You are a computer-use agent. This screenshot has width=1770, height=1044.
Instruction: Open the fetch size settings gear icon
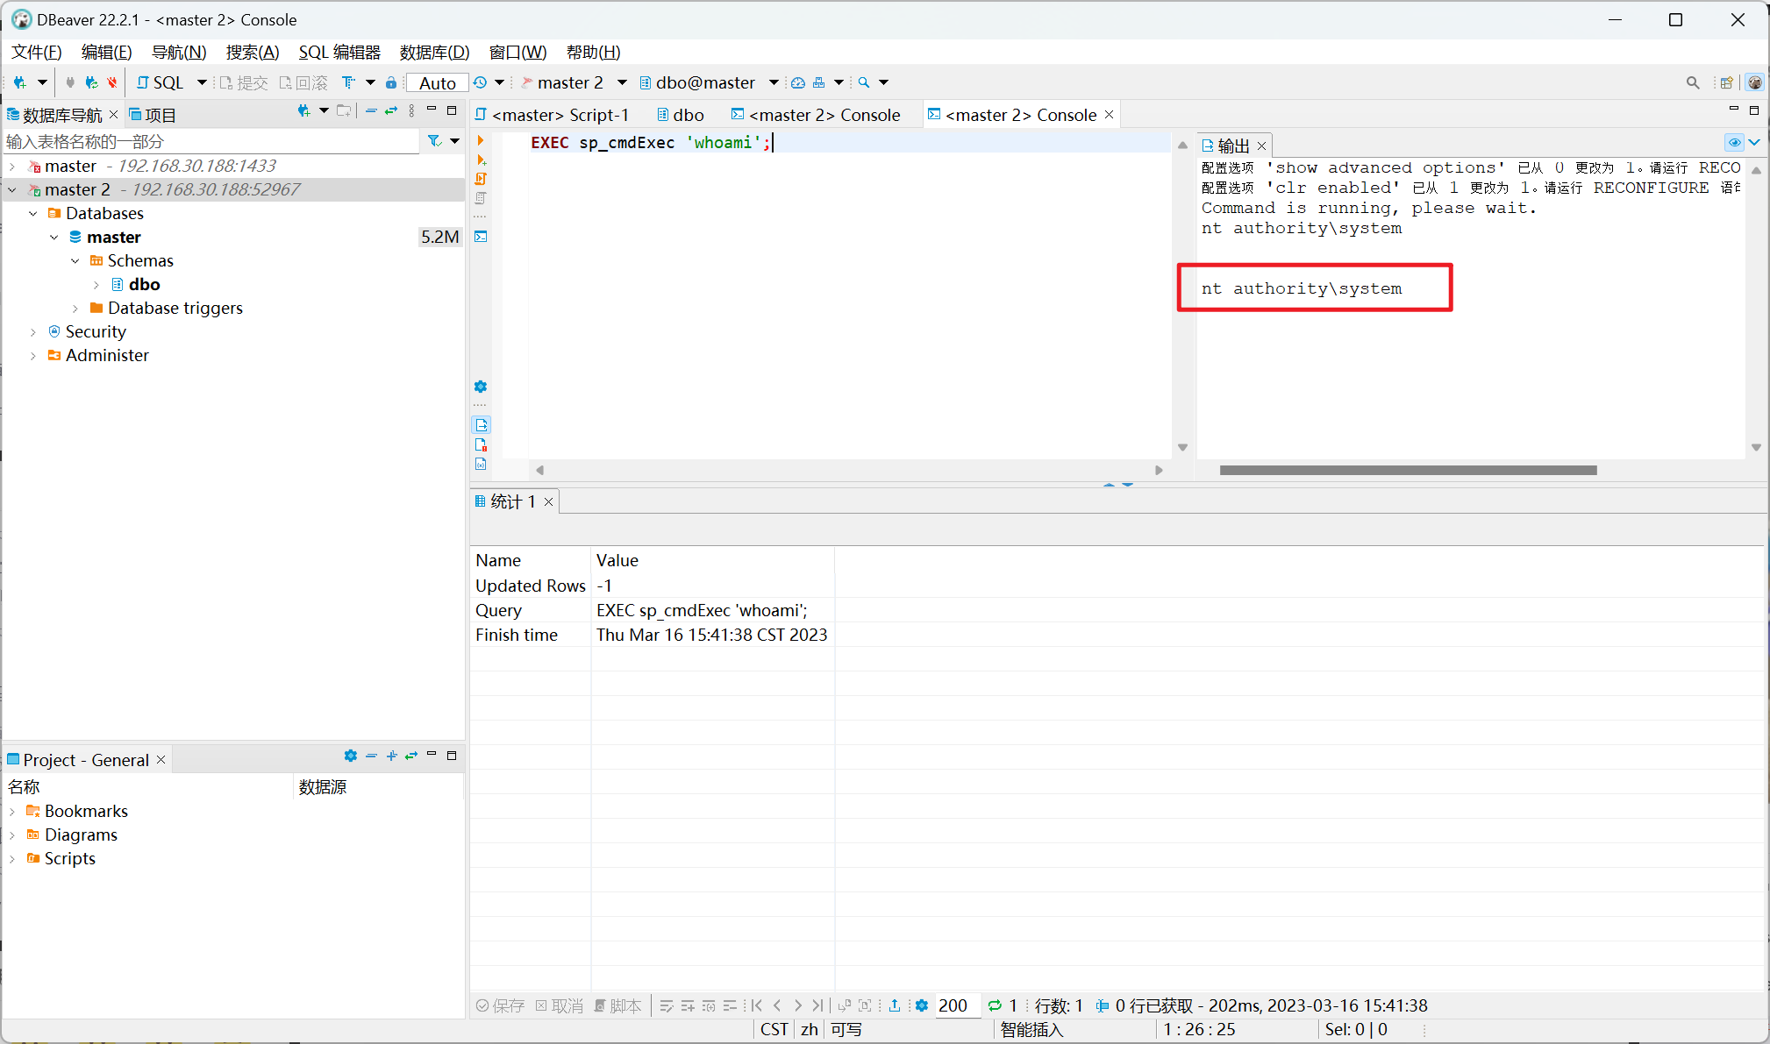click(922, 1005)
